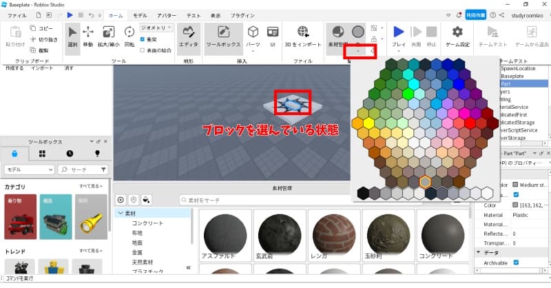Pick the pure red hexagon color
The image size is (551, 288).
[470, 123]
